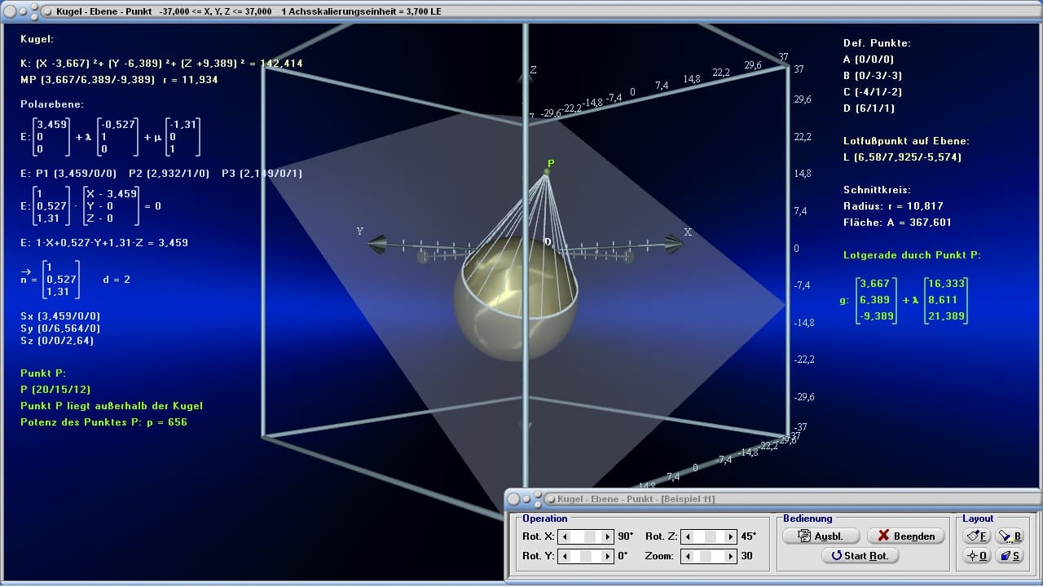Decrease Rot. Y with left arrow
The height and width of the screenshot is (587, 1043).
(565, 556)
